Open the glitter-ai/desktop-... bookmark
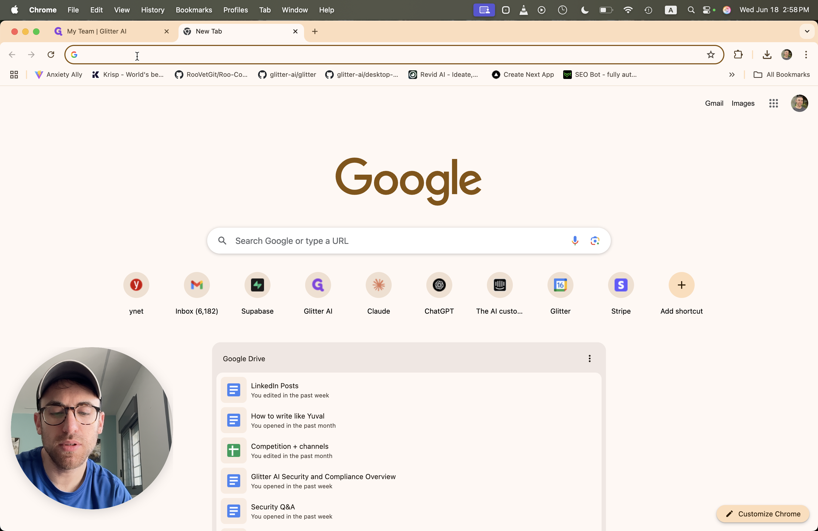This screenshot has width=818, height=531. (362, 75)
